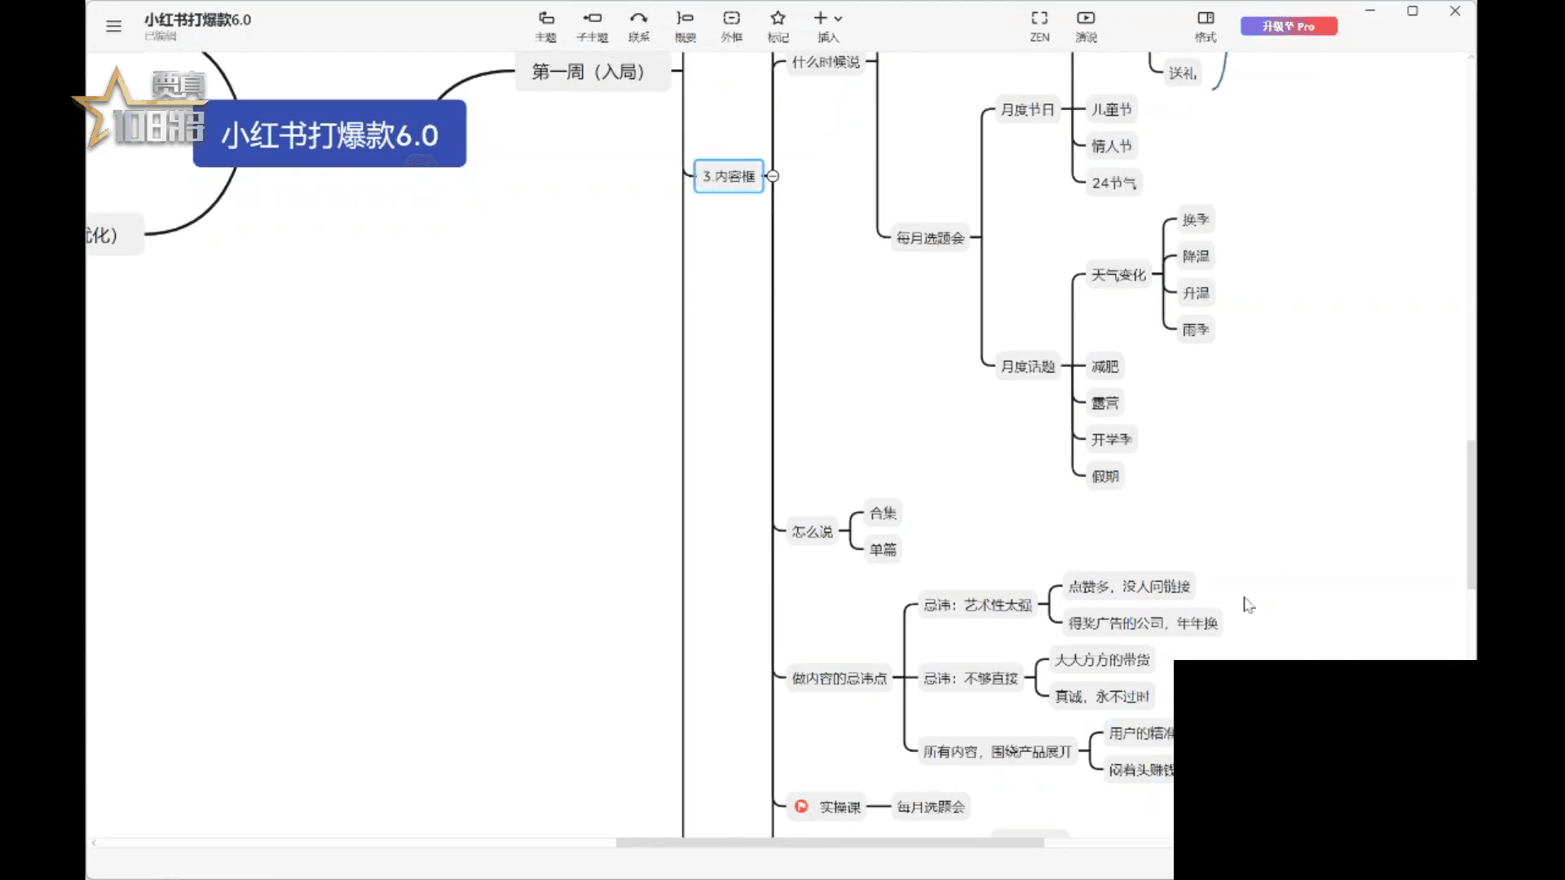
Task: Add a summary with 概要 icon
Action: point(686,26)
